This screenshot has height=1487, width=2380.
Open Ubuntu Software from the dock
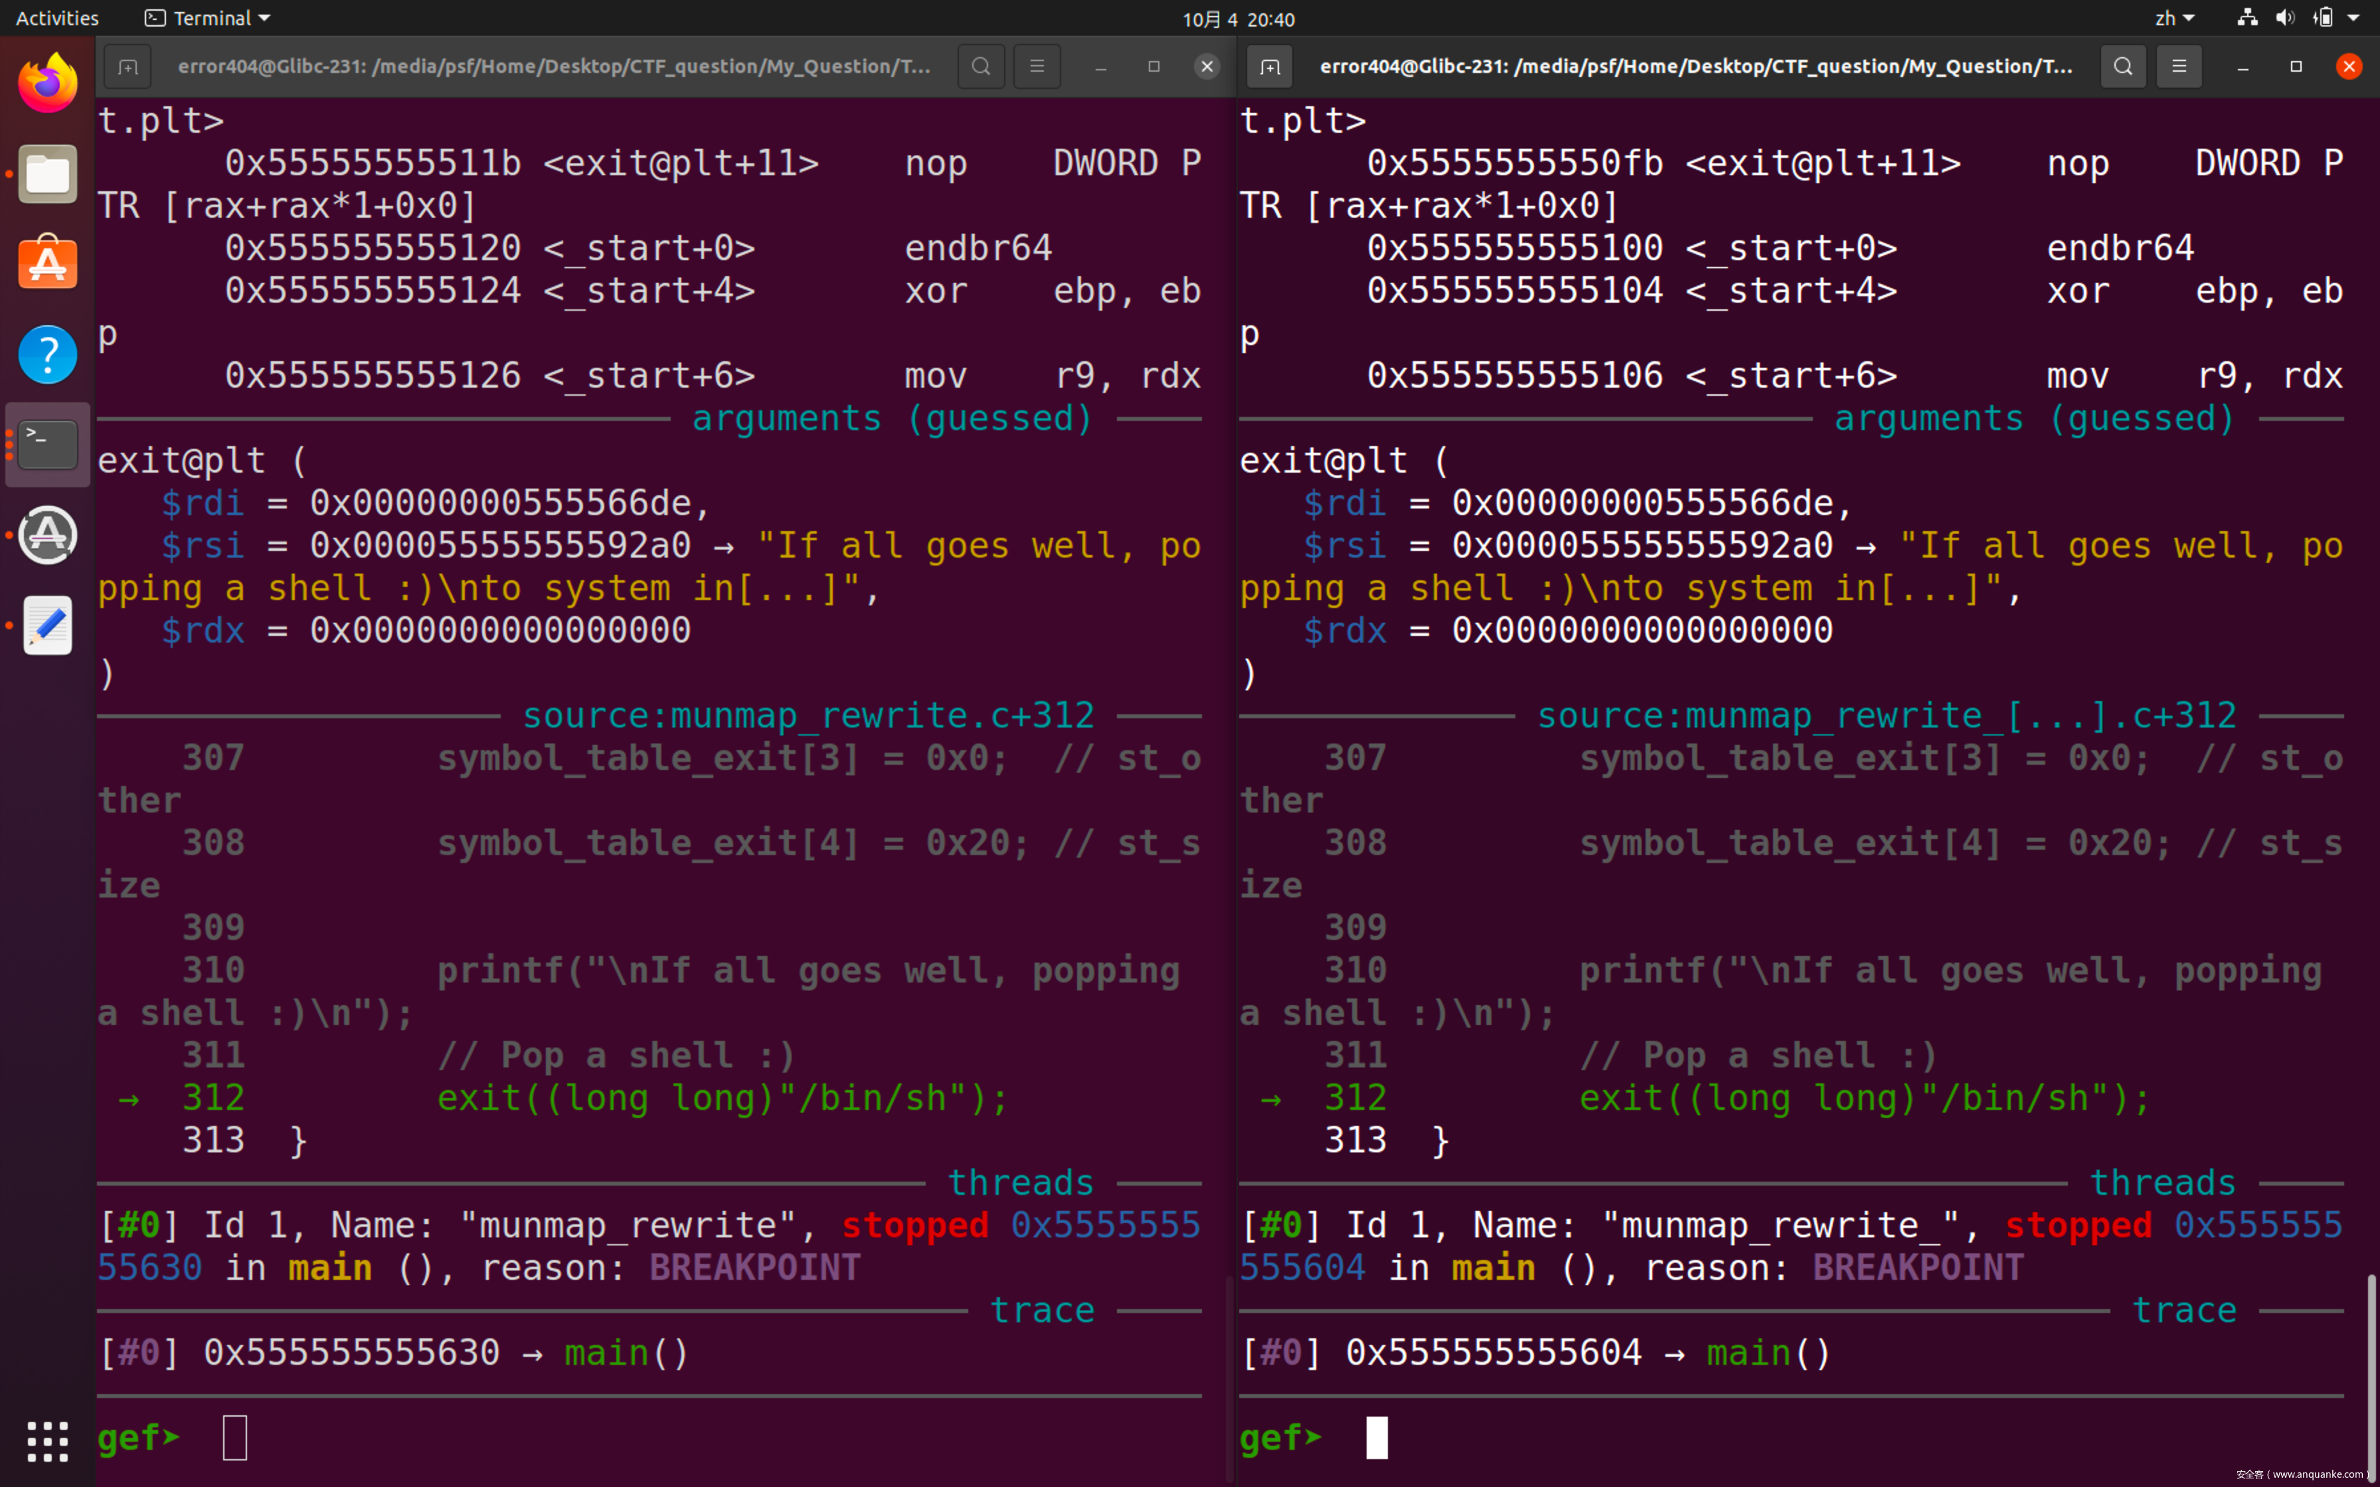click(47, 264)
